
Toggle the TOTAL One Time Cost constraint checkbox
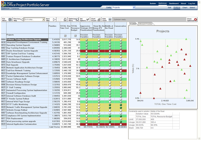(x=65, y=36)
